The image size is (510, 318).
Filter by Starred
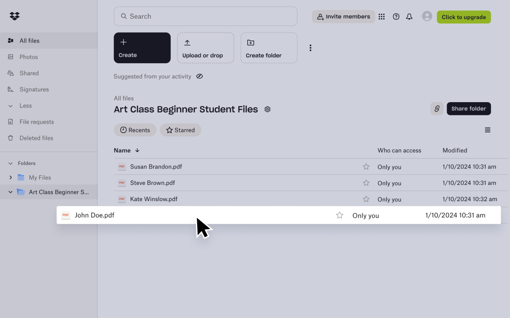180,130
